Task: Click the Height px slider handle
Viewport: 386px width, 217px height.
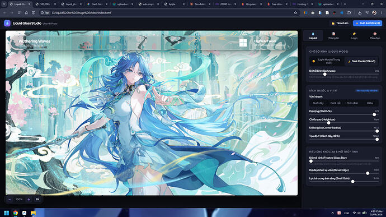Action: [x=328, y=123]
